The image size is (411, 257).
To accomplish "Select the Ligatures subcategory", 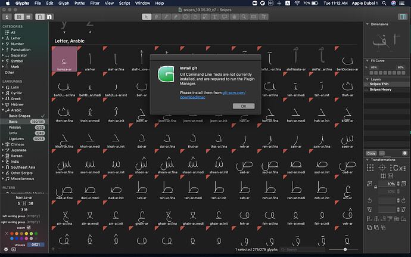I will coord(16,138).
